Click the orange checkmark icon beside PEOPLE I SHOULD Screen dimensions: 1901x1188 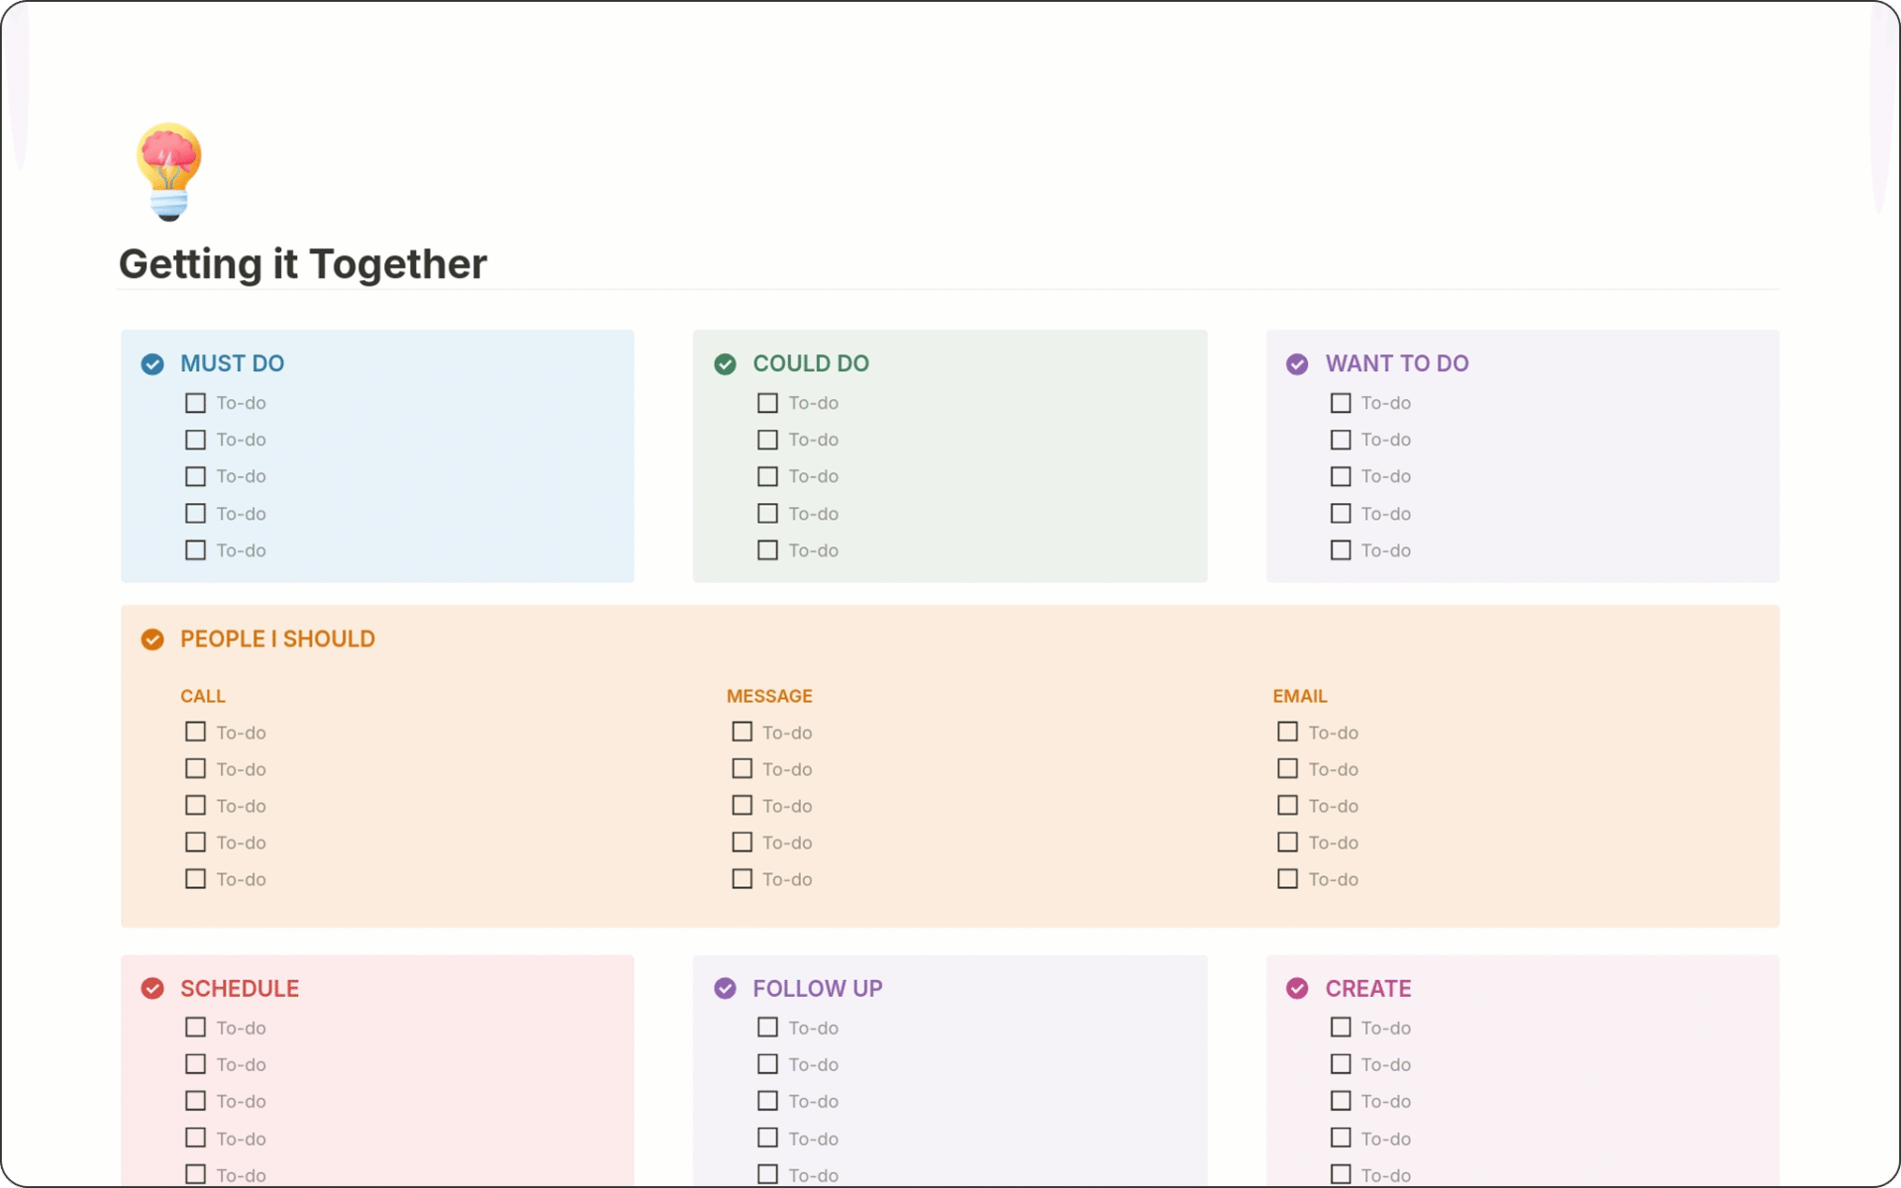coord(152,640)
